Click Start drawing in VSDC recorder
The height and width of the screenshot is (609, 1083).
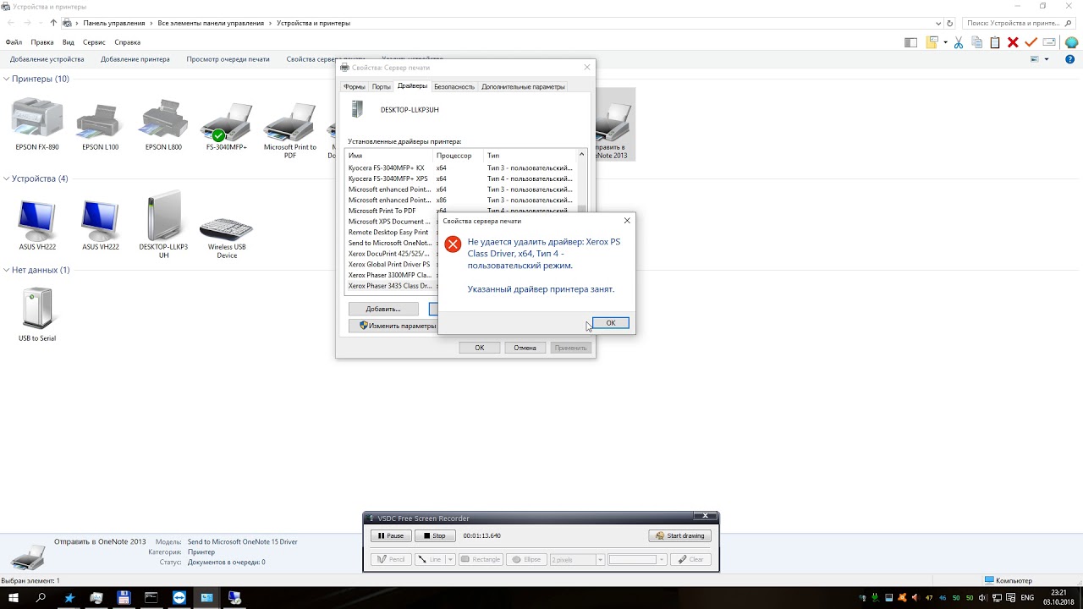(680, 535)
